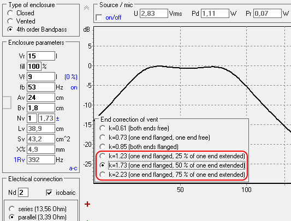Click the blue a-c link
Viewport: 291px width, 221px height.
[x=73, y=168]
